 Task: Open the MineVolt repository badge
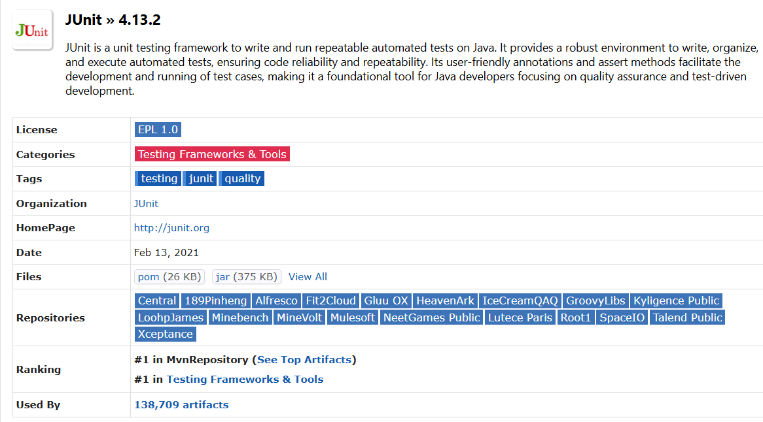pos(299,317)
